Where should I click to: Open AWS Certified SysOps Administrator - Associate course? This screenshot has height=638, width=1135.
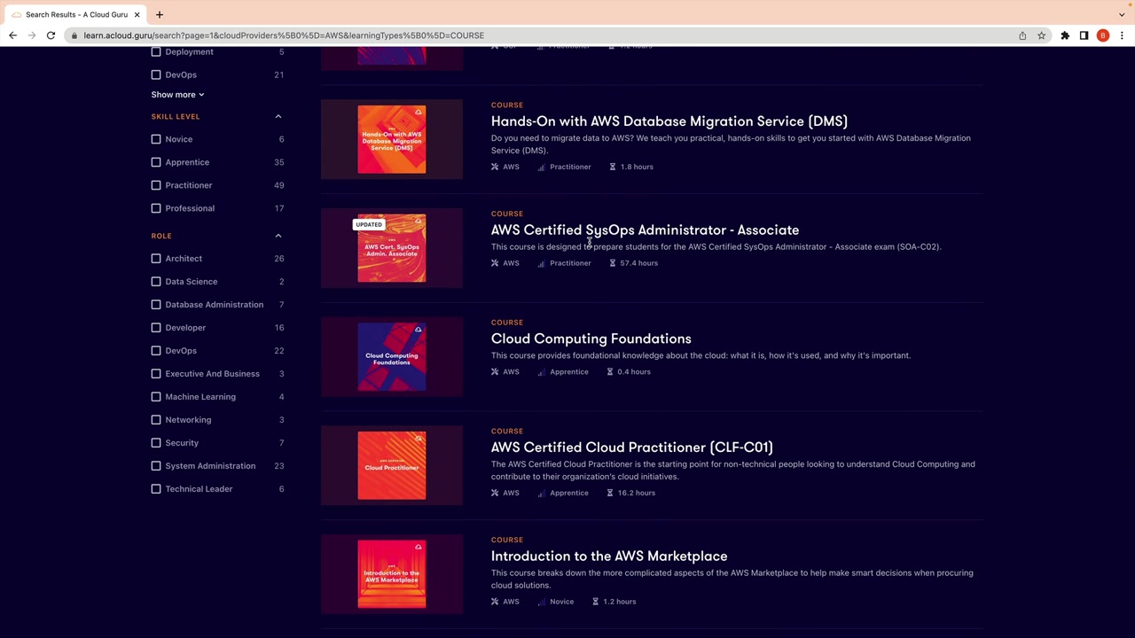(x=645, y=230)
